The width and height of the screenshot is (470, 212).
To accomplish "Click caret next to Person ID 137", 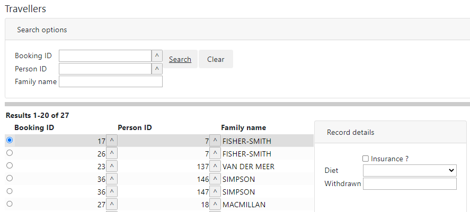I will click(215, 167).
